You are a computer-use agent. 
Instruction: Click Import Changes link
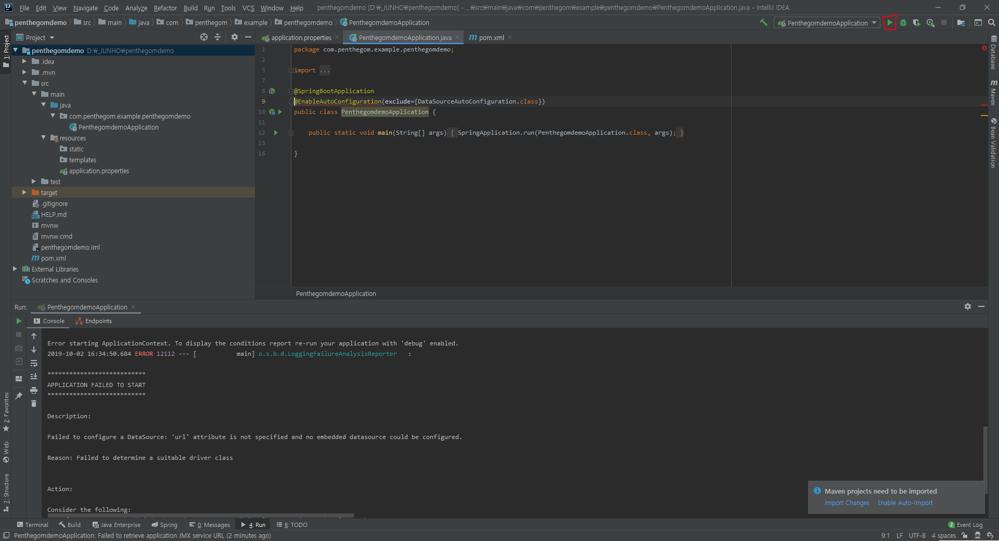pyautogui.click(x=847, y=503)
